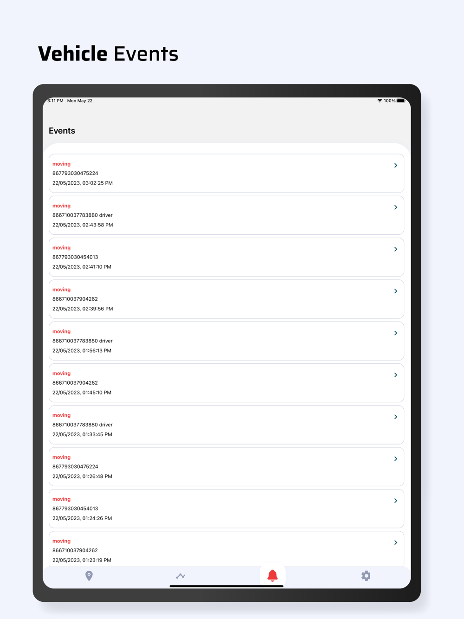Click the Mon May 22 date in status bar
464x619 pixels.
coord(80,101)
